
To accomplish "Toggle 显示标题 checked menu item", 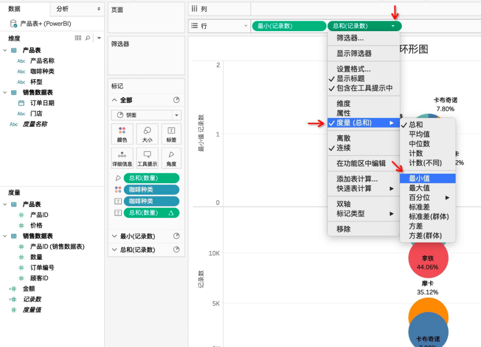I will pos(351,79).
